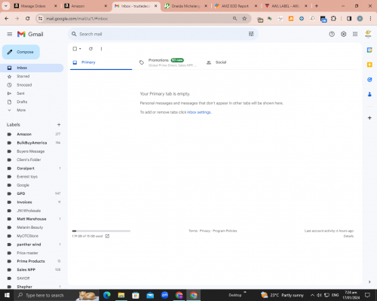The width and height of the screenshot is (377, 301).
Task: Refresh the inbox
Action: pos(90,49)
